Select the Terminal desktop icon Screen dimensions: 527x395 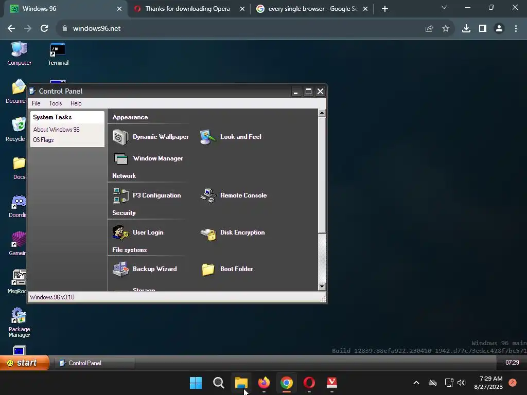[58, 53]
